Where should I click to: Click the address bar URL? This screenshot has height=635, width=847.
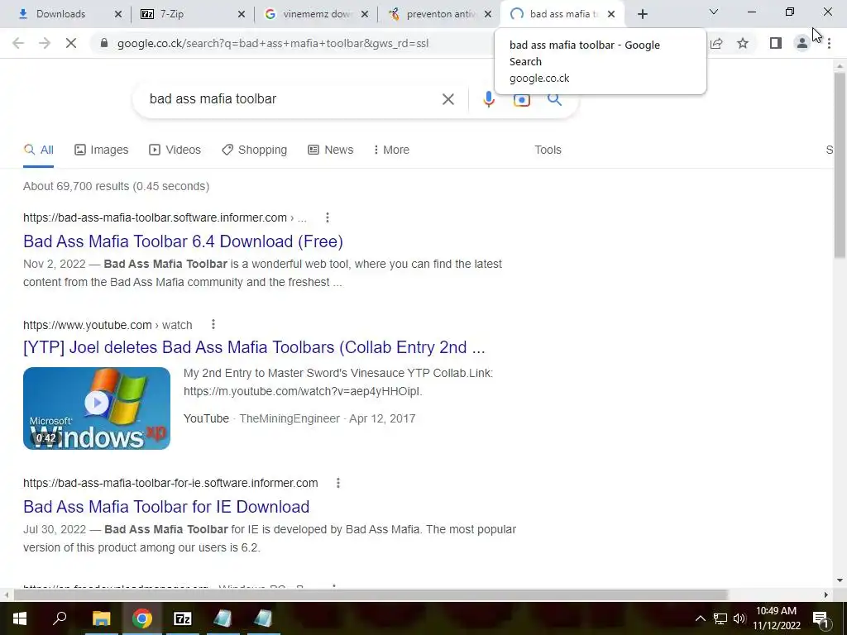(273, 43)
